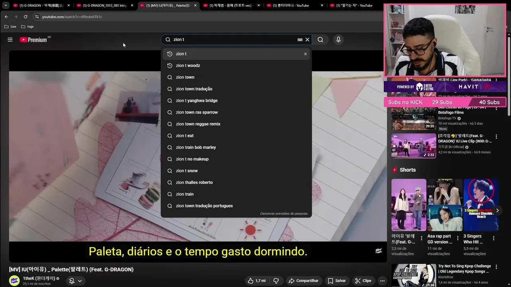511x287 pixels.
Task: Select suggestion 'zion town tradução'
Action: 236,89
